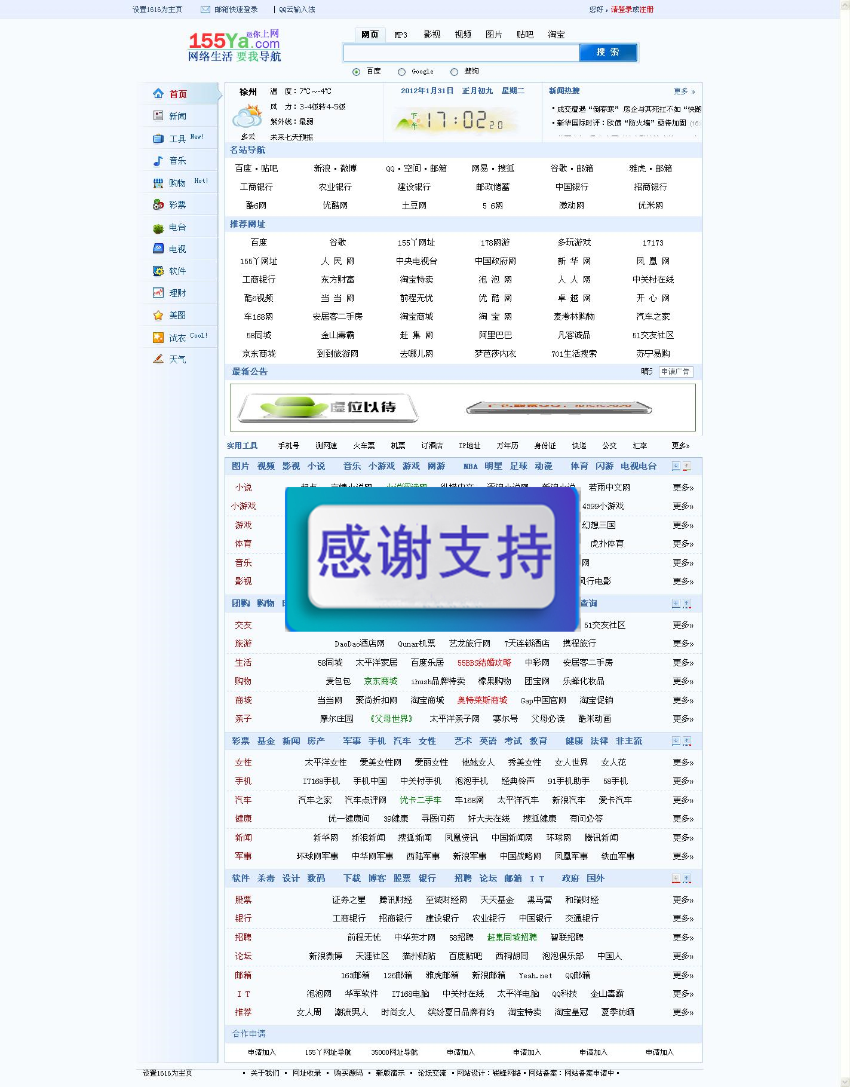Expand 更多» in the 小说 row
850x1087 pixels.
point(683,488)
